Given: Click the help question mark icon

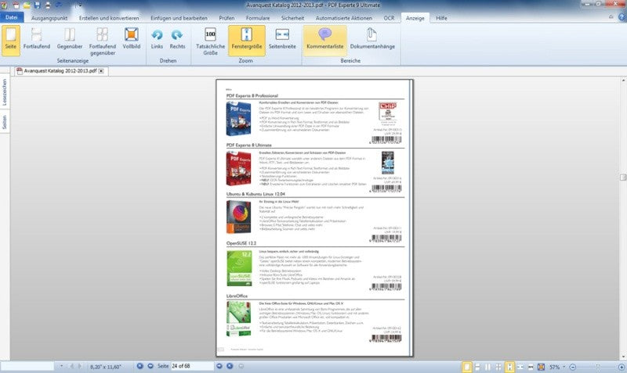Looking at the screenshot, I should pyautogui.click(x=622, y=17).
